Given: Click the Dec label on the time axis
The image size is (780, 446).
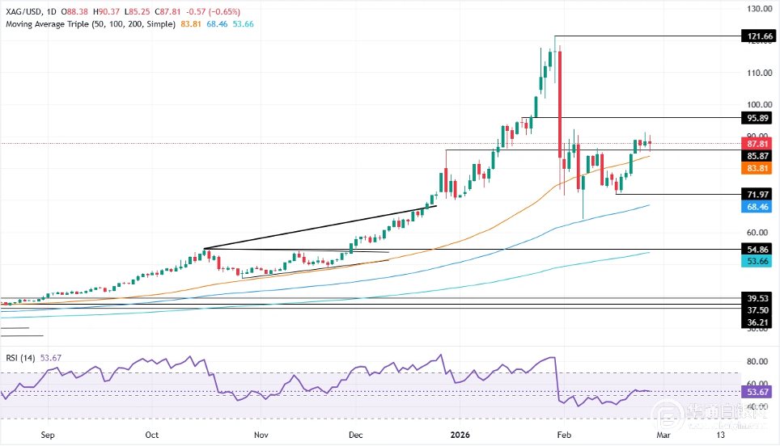Looking at the screenshot, I should tap(355, 433).
